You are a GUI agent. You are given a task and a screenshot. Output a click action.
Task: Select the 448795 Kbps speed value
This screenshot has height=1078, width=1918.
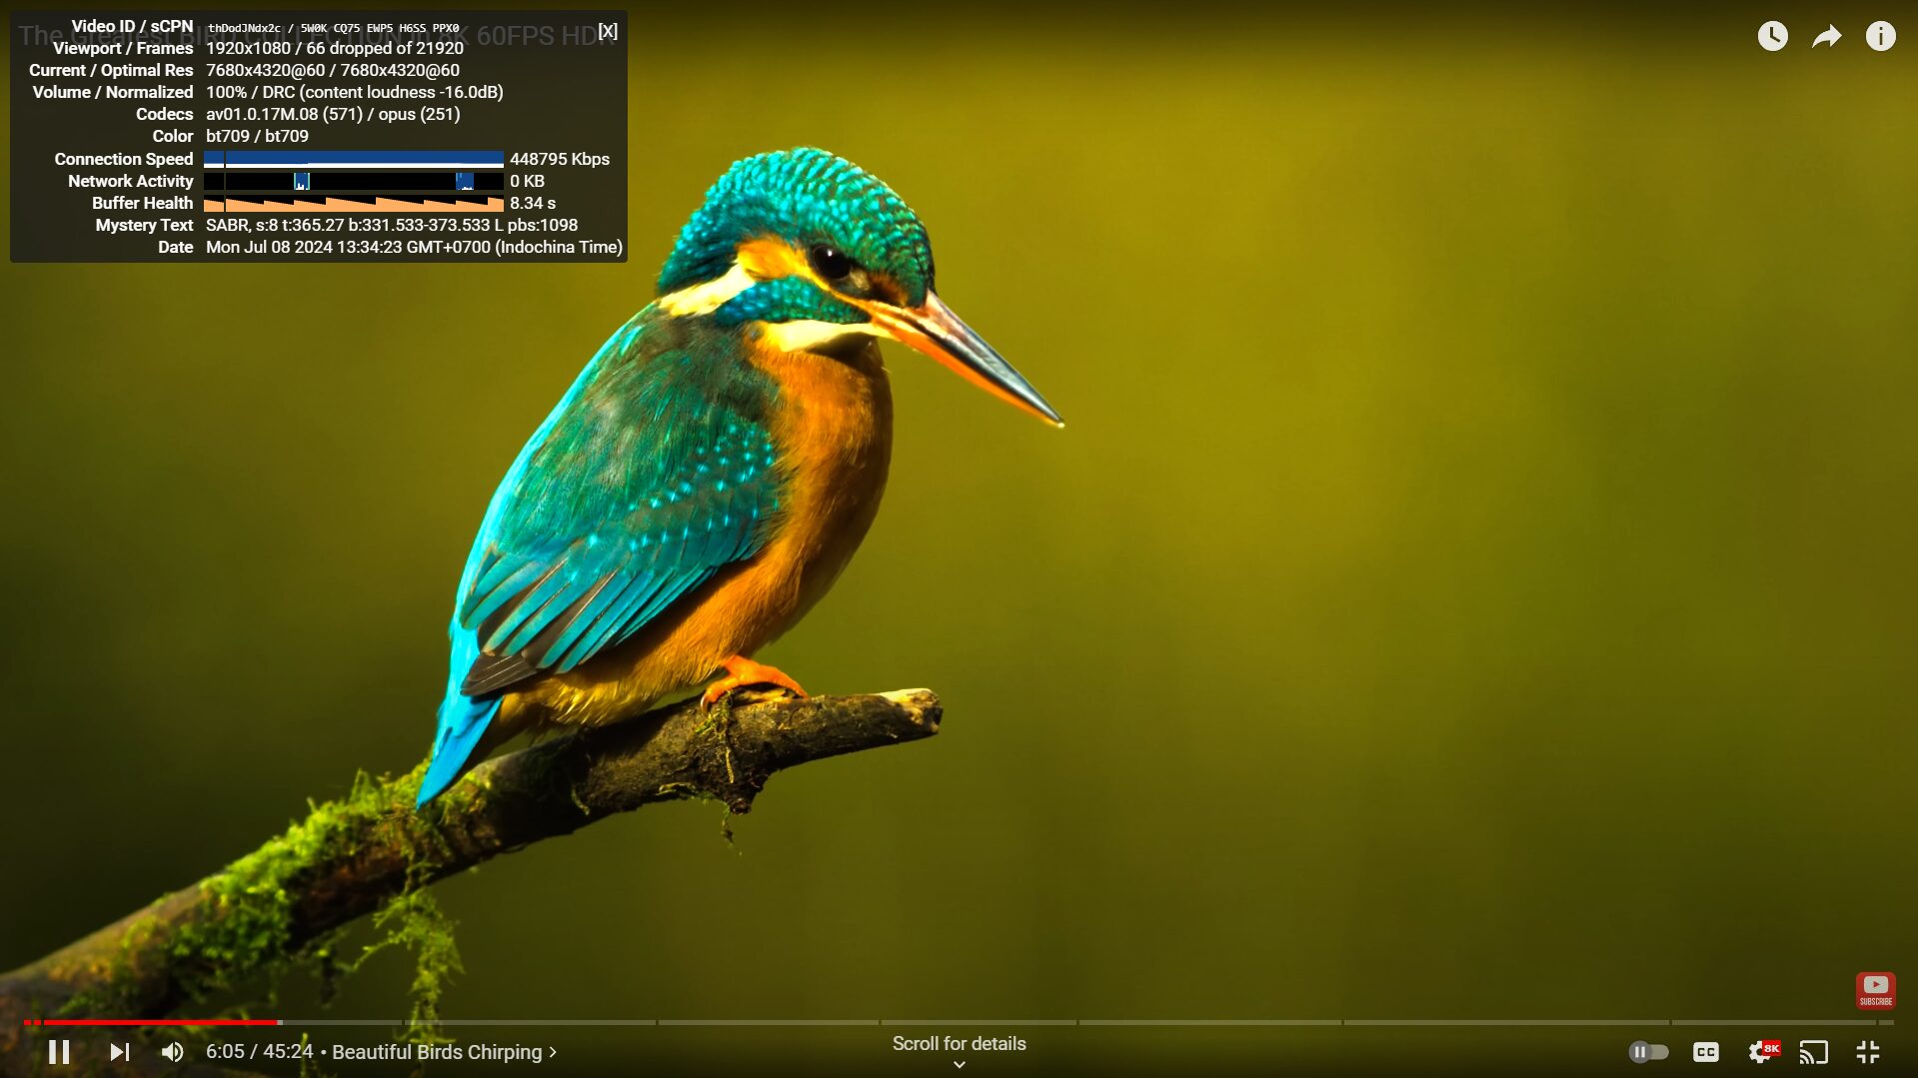[560, 159]
